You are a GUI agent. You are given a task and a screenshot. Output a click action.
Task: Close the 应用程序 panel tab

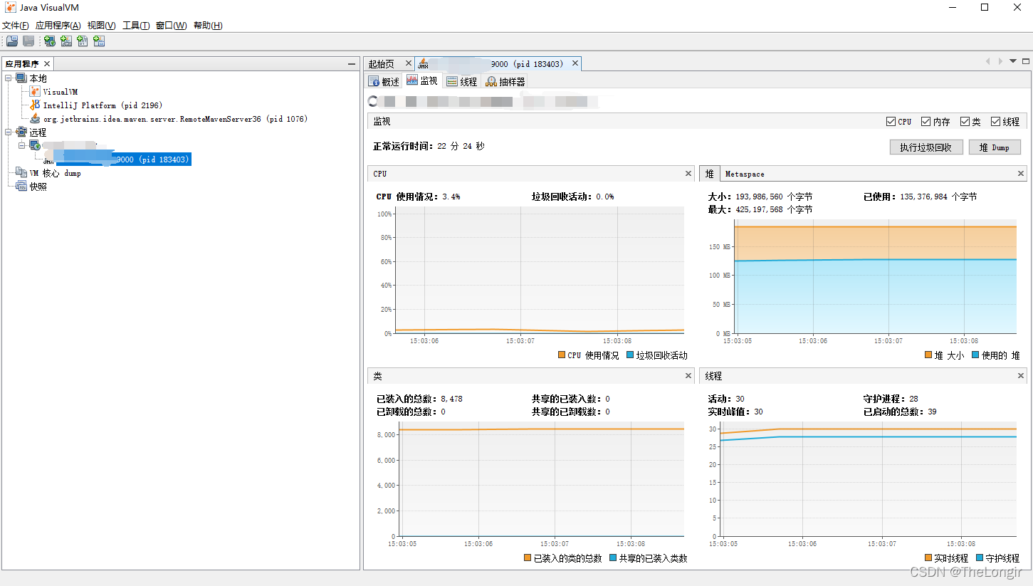click(x=47, y=64)
